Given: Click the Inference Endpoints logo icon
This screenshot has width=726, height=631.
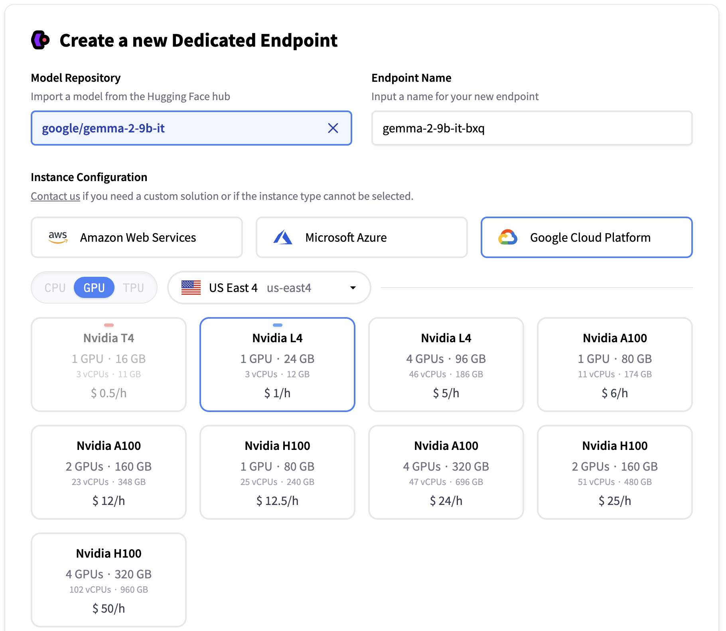Looking at the screenshot, I should coord(40,40).
